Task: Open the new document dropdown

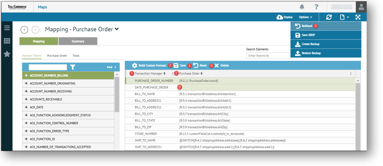Action: click(344, 17)
